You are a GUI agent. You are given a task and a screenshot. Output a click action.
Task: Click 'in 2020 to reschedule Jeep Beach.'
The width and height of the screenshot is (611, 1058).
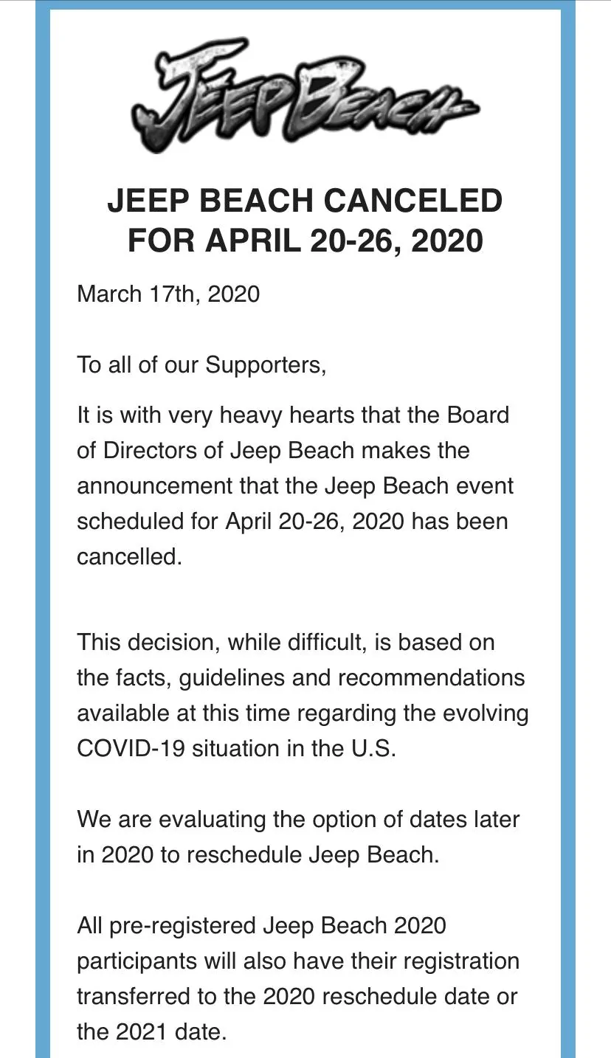coord(258,854)
